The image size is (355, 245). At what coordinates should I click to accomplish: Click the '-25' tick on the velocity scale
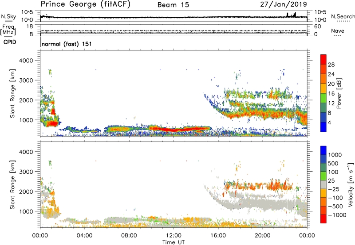334,189
